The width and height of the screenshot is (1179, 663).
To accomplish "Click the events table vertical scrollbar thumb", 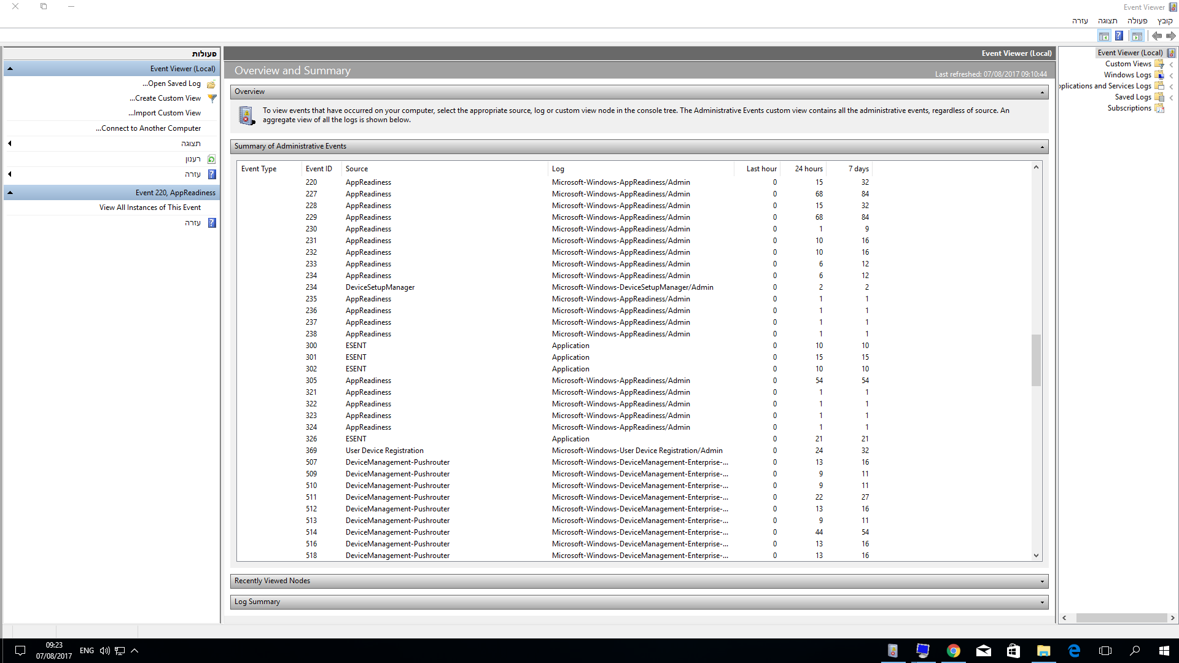I will 1036,360.
